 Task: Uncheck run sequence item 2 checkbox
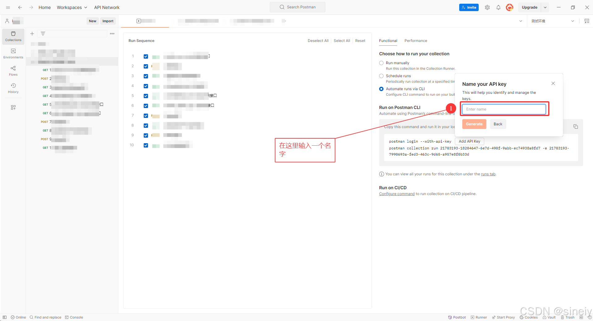(x=146, y=66)
